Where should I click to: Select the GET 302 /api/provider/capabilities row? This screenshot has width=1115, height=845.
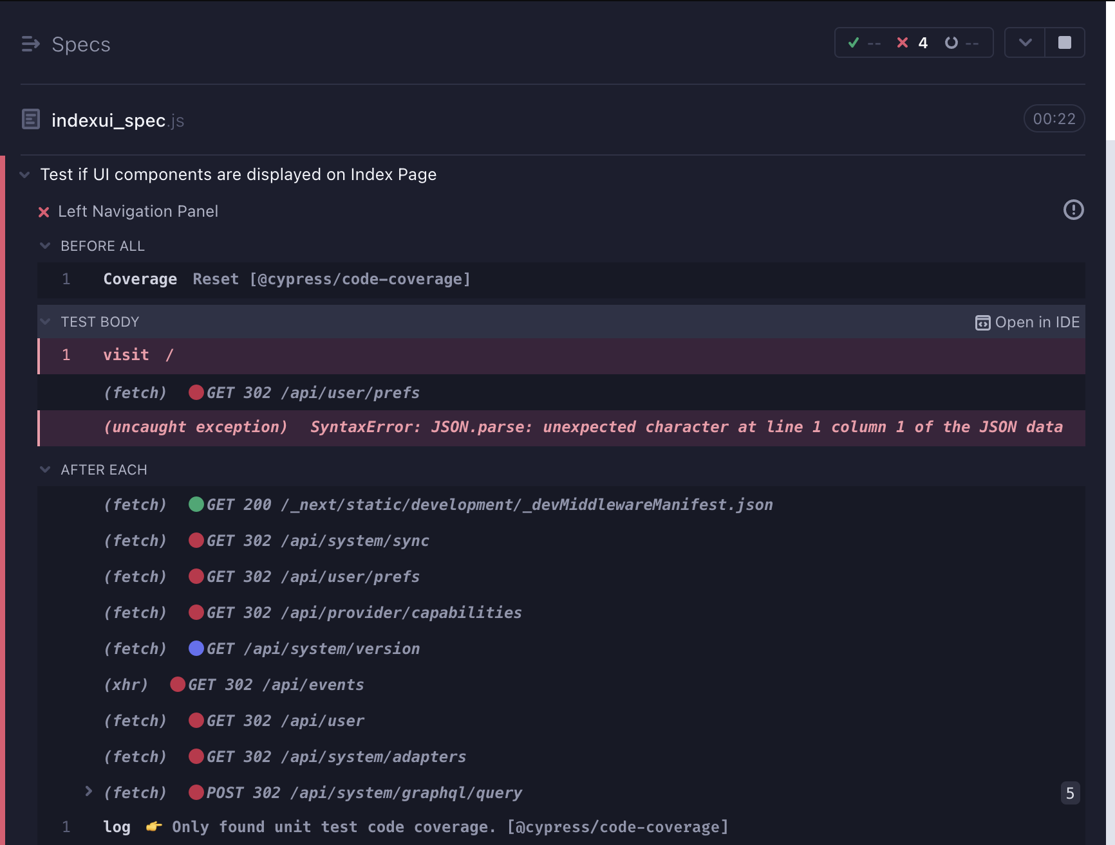(x=561, y=613)
